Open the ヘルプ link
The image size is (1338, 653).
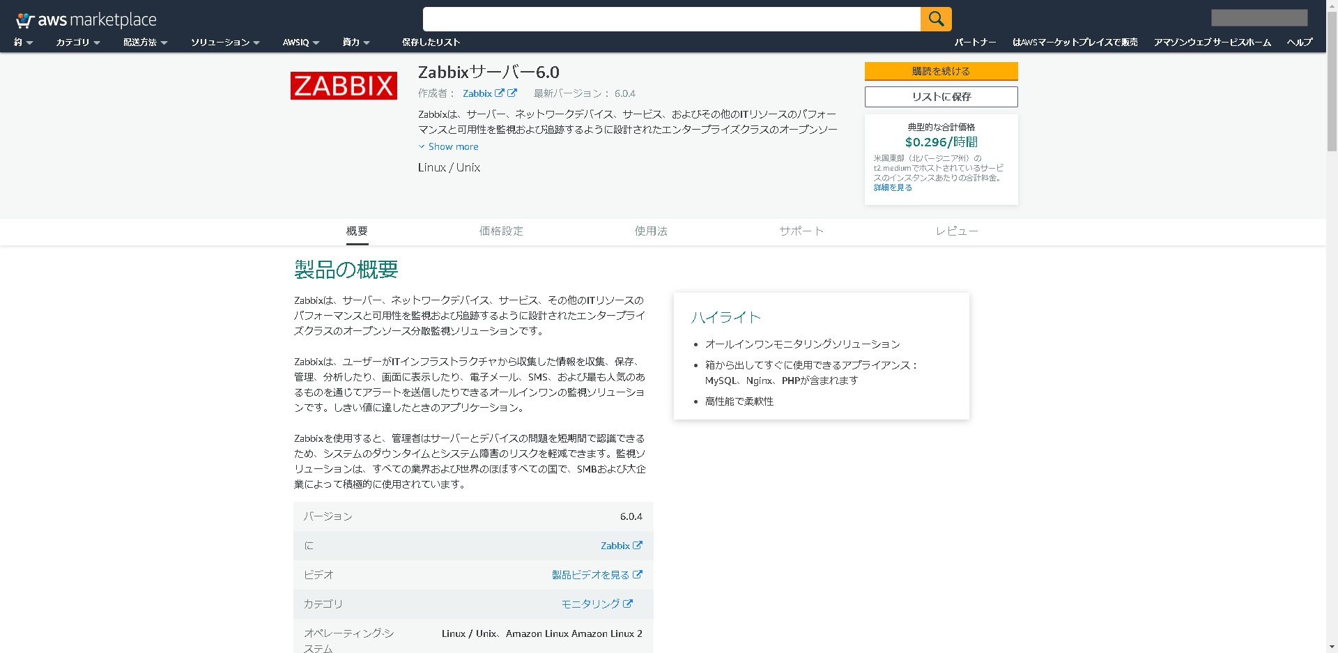[x=1300, y=43]
